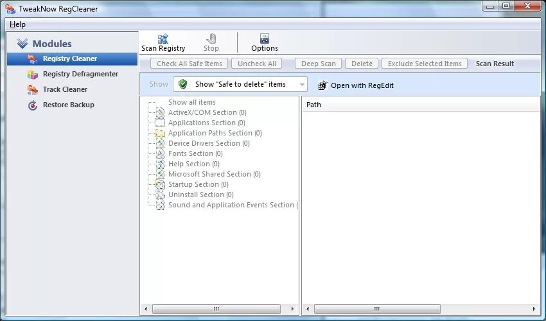Maximize the TweakNow RegCleaner window
Screen dimensions: 546x321
(x=506, y=6)
